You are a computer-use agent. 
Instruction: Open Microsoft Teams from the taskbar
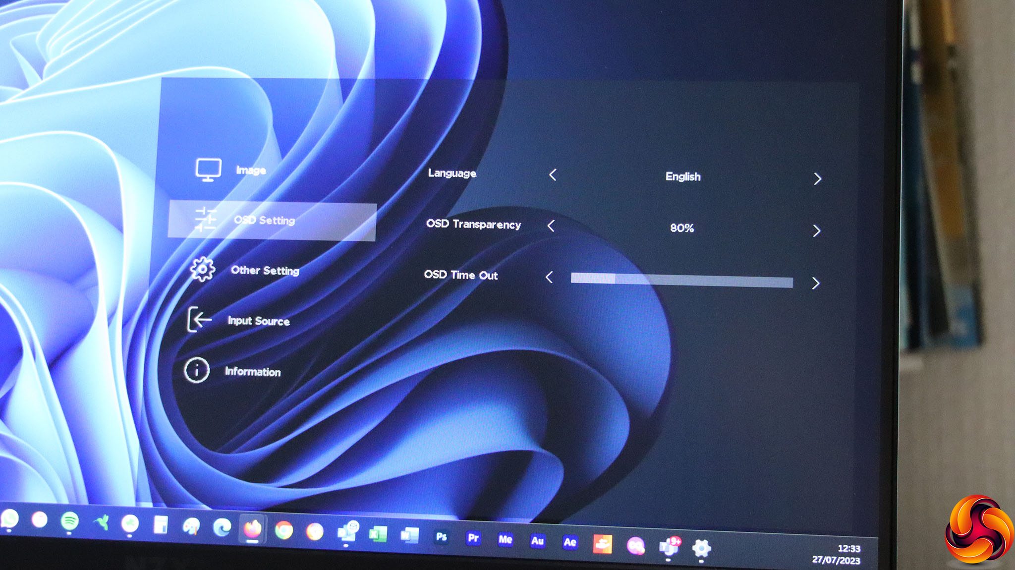coord(670,546)
